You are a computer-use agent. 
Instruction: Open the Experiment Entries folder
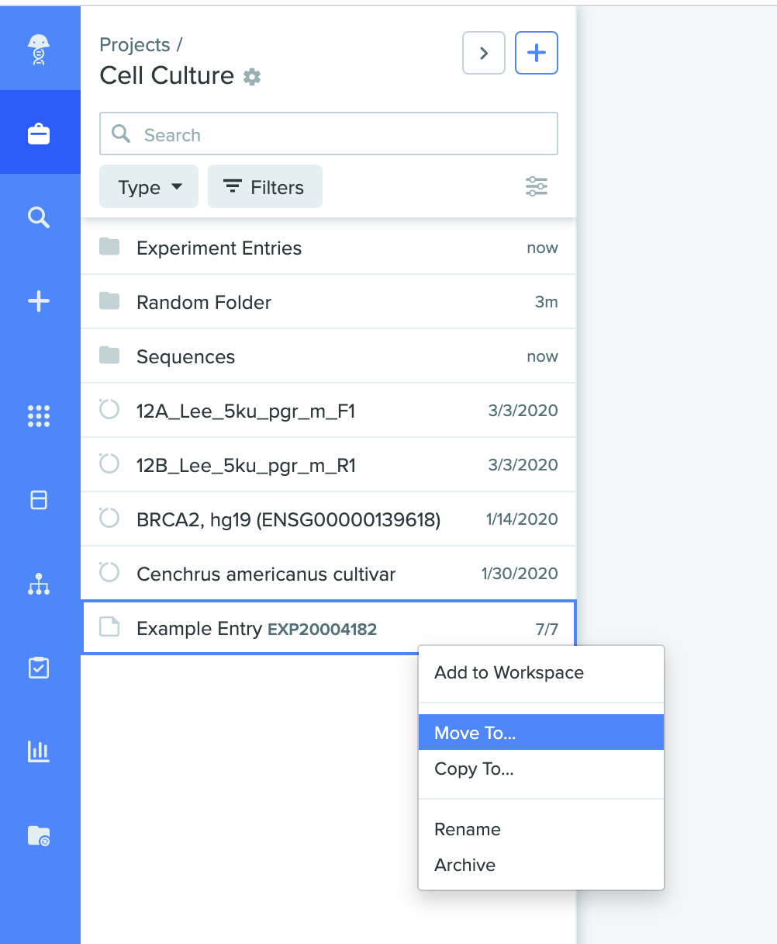[328, 248]
